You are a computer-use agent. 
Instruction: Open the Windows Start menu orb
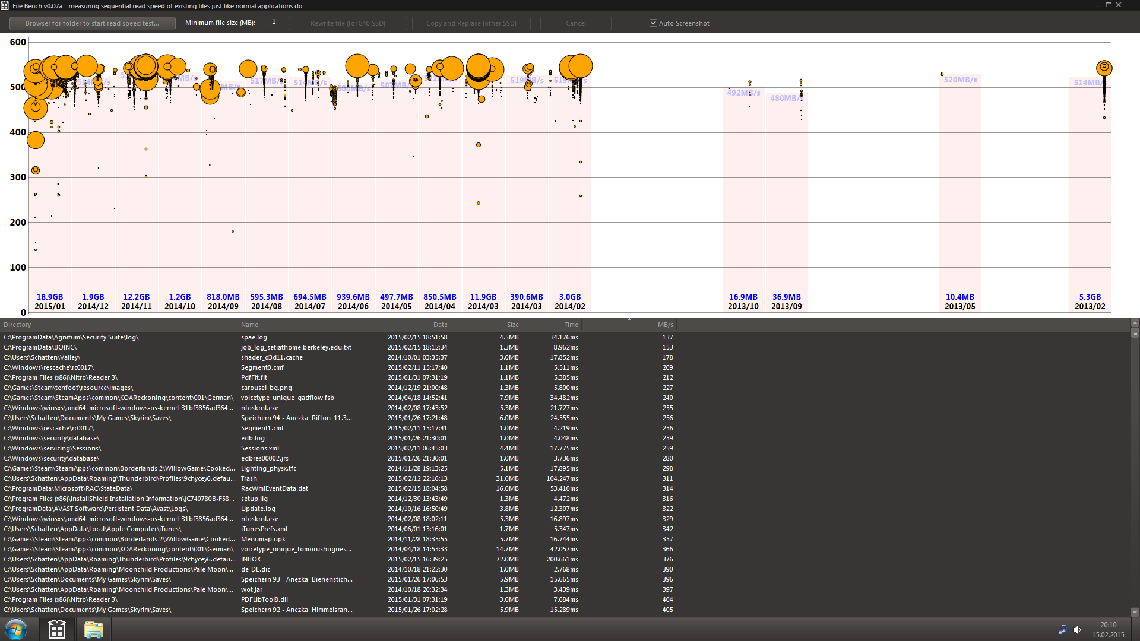[16, 629]
